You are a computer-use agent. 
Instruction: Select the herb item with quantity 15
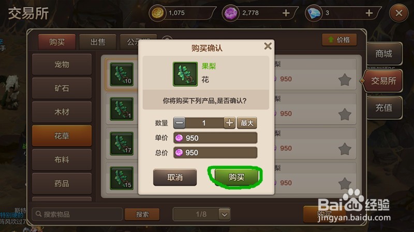[x=122, y=178]
